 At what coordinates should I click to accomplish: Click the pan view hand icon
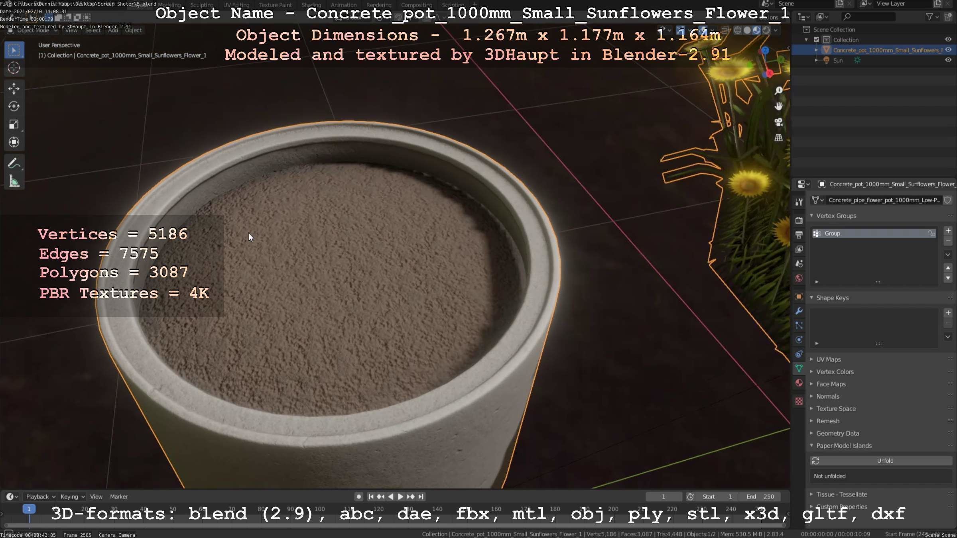pos(778,106)
